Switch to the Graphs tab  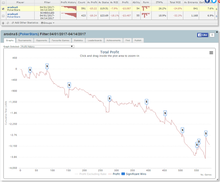pyautogui.click(x=10, y=40)
